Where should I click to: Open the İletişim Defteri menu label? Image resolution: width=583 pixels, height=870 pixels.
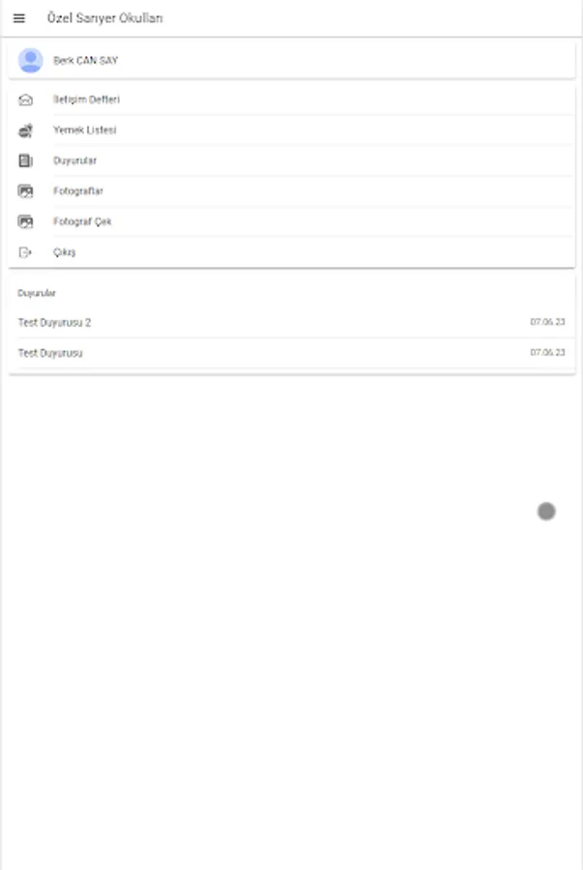(86, 100)
